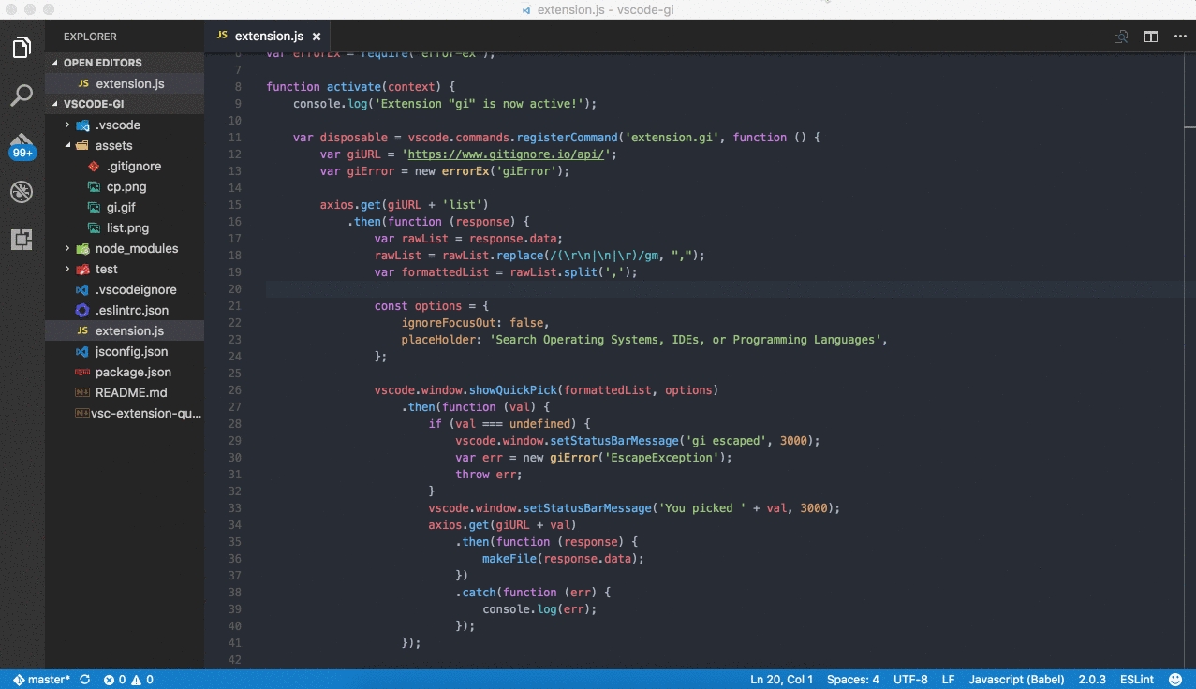Open package.json from file tree
This screenshot has width=1196, height=689.
click(x=132, y=372)
